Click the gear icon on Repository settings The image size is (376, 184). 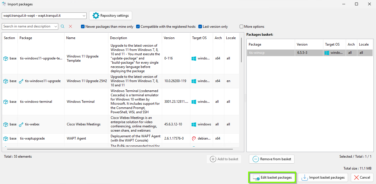click(96, 16)
